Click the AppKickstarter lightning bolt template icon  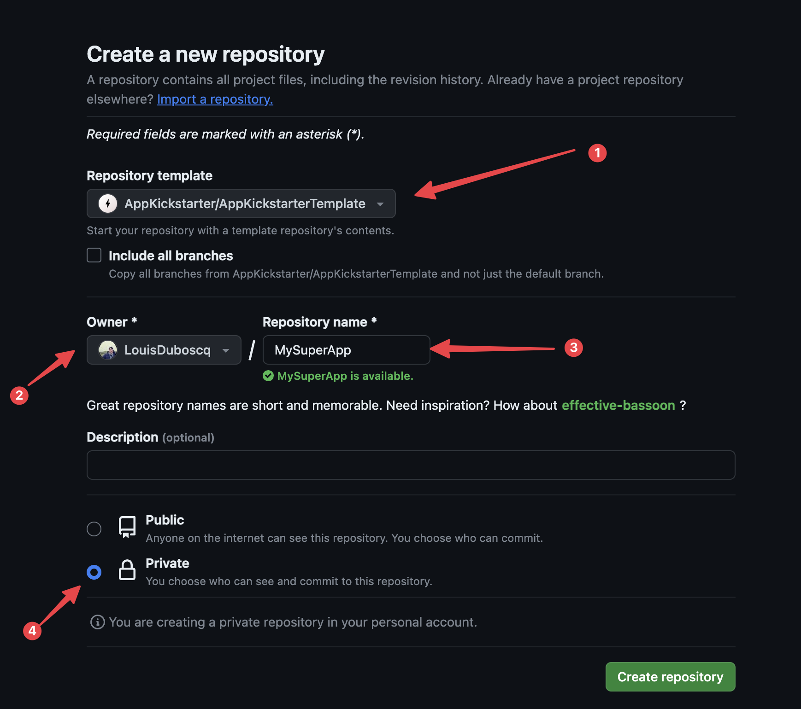(x=108, y=203)
